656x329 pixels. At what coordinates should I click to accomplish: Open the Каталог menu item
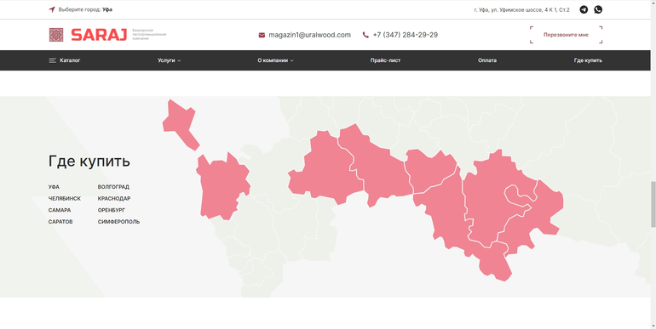click(x=70, y=60)
